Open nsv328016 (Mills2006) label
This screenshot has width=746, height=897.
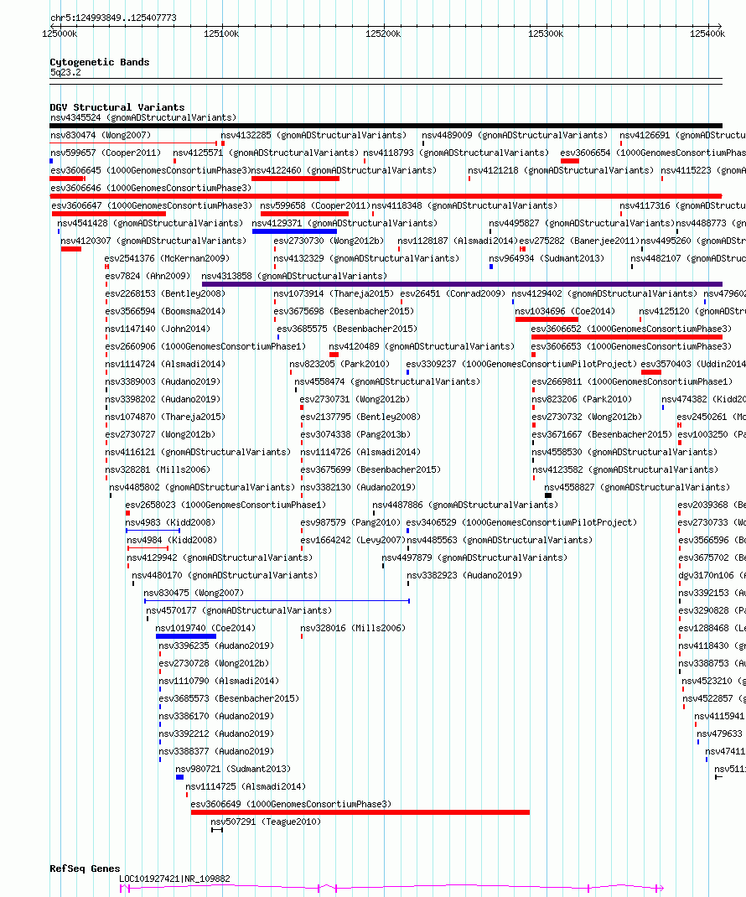pos(353,628)
